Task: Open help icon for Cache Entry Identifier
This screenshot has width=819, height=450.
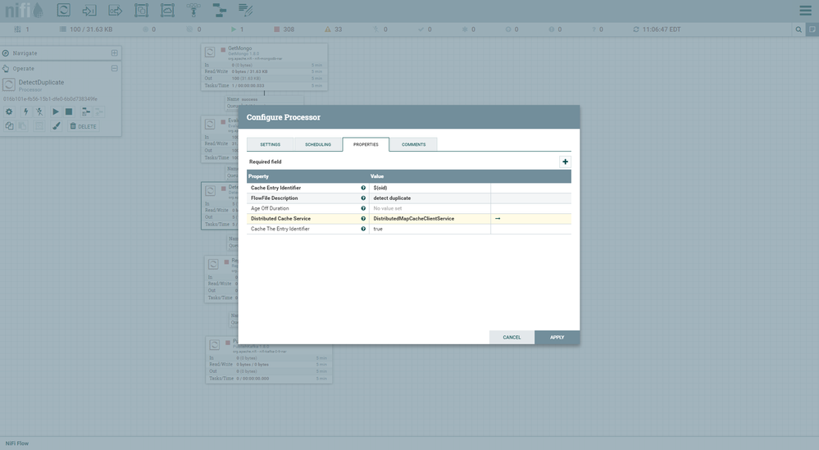Action: click(x=363, y=188)
